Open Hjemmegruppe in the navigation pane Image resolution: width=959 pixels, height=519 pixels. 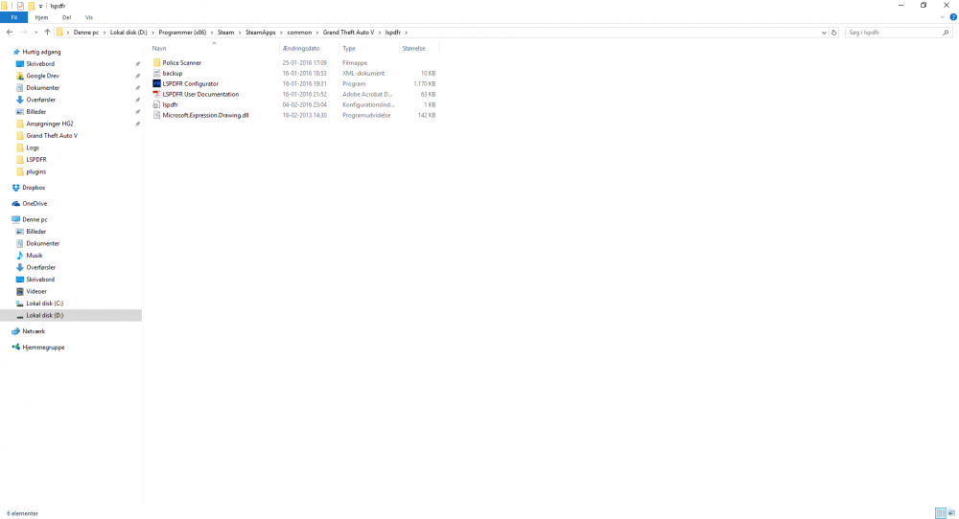tap(43, 347)
